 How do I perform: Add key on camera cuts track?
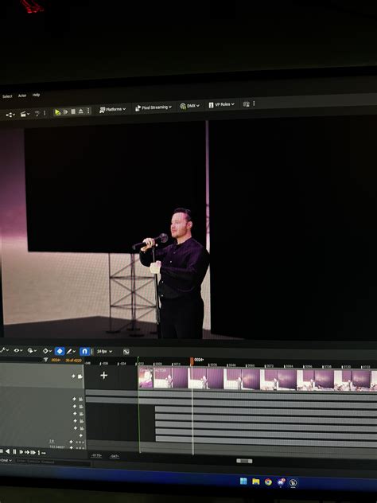pyautogui.click(x=73, y=376)
